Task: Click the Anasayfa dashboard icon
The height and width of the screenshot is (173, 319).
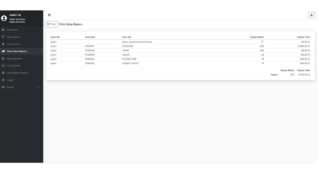Action: 3,30
